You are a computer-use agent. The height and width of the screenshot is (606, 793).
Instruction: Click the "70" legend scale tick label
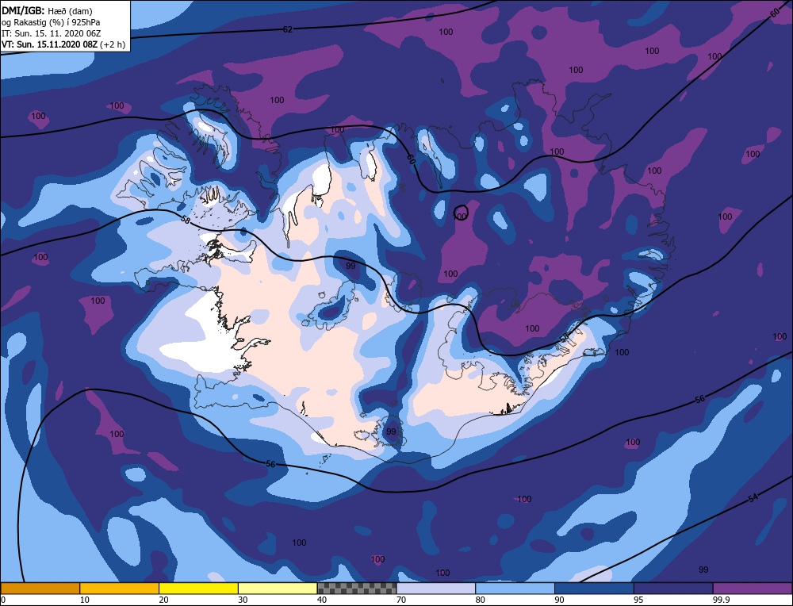click(x=401, y=600)
